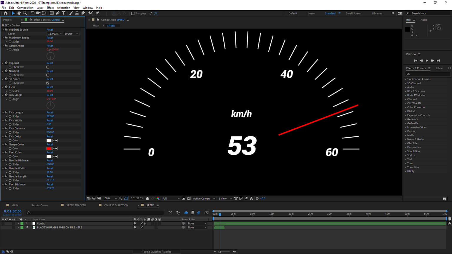Open grid and guide options in the viewer

point(121,198)
